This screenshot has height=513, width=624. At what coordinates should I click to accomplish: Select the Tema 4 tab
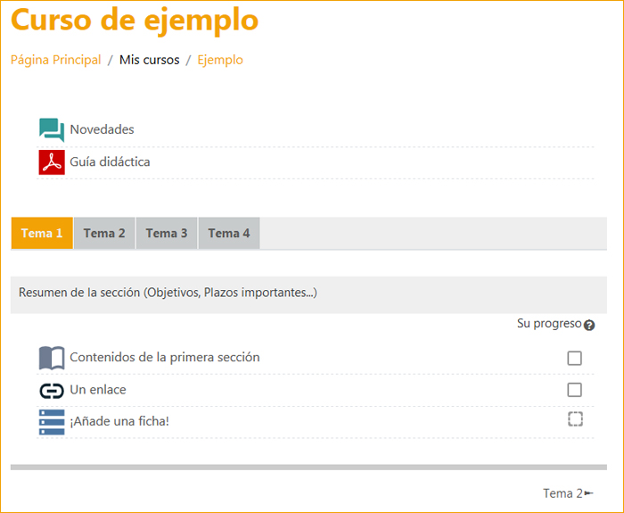pos(229,234)
